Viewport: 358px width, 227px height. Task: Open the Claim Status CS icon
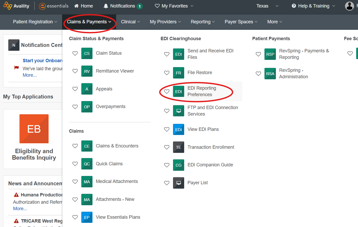(x=87, y=53)
